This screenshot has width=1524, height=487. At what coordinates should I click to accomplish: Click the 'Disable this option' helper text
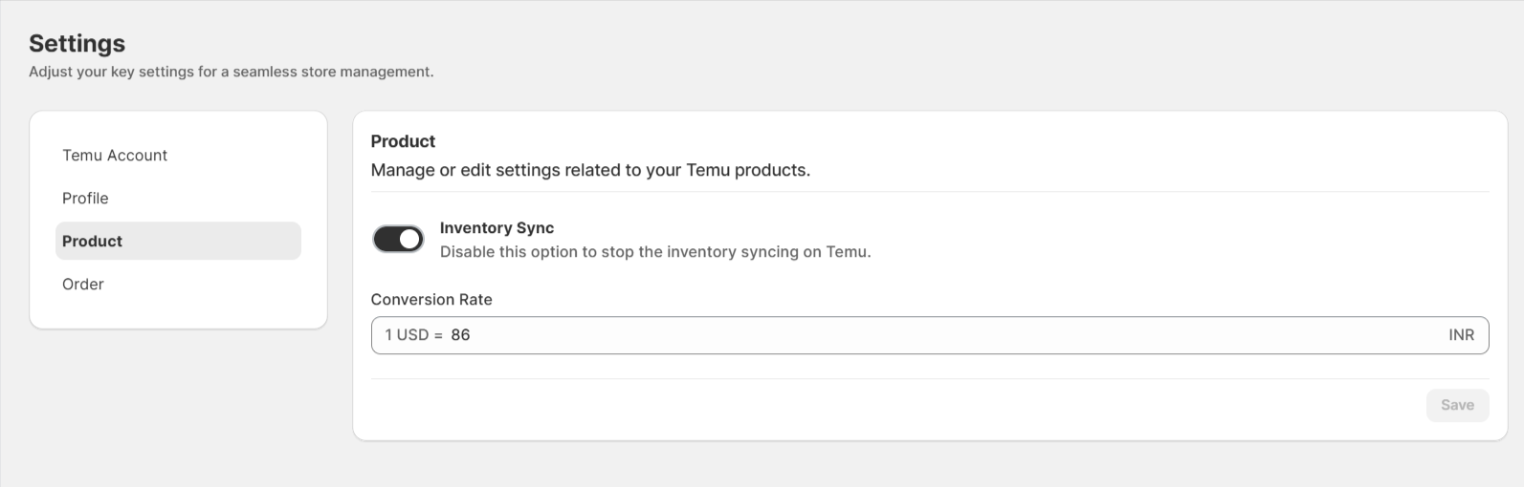pos(655,252)
